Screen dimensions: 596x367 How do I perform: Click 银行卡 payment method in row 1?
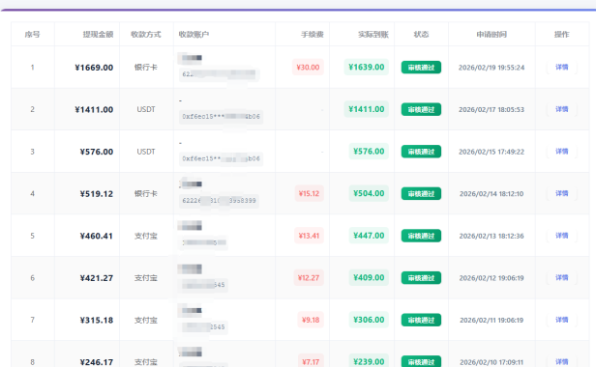[x=146, y=68]
